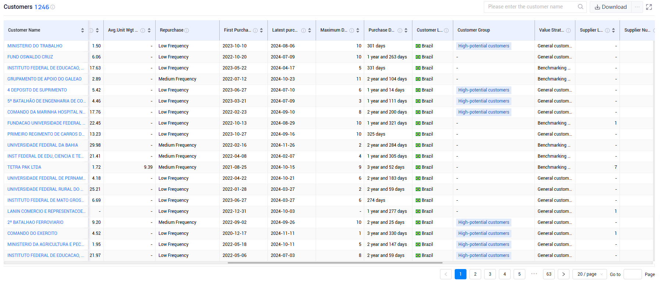This screenshot has height=283, width=660.
Task: Focus the customer name search field
Action: coord(531,7)
